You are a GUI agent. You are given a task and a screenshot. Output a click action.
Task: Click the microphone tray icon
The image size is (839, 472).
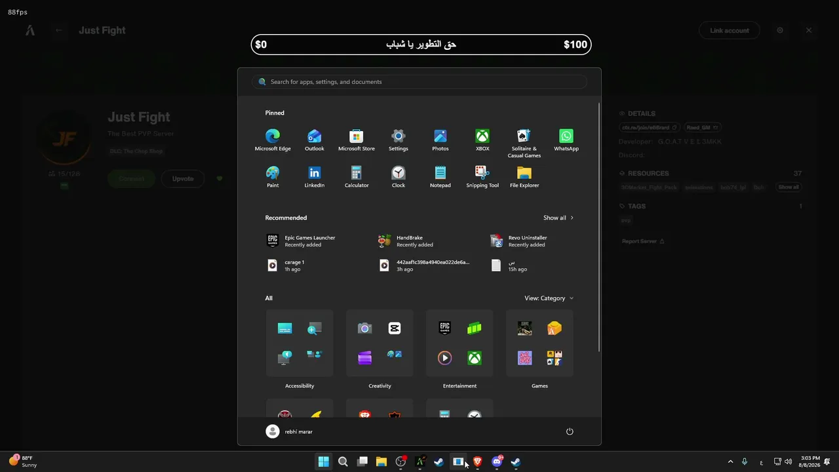click(x=744, y=462)
